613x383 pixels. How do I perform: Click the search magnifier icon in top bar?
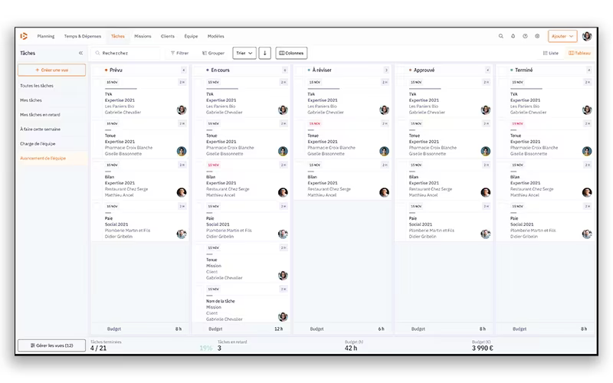pos(500,36)
